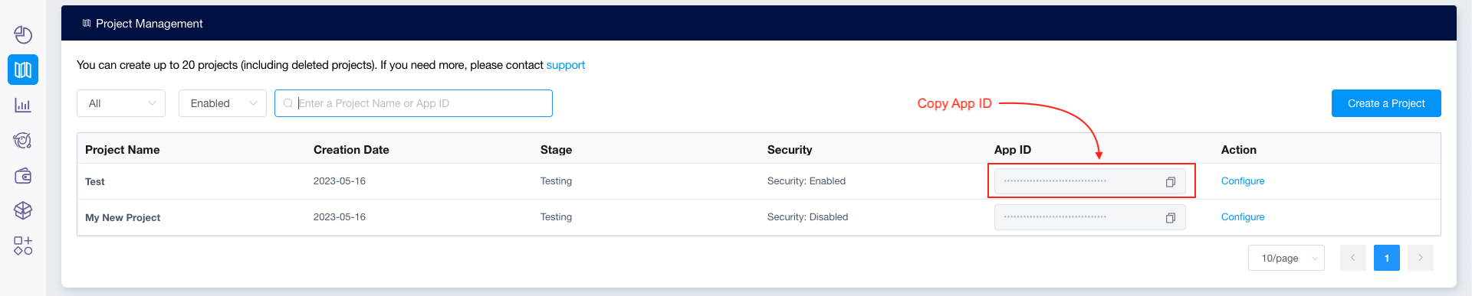Open the overview pie chart sidebar icon
The image size is (1472, 296).
coord(23,34)
